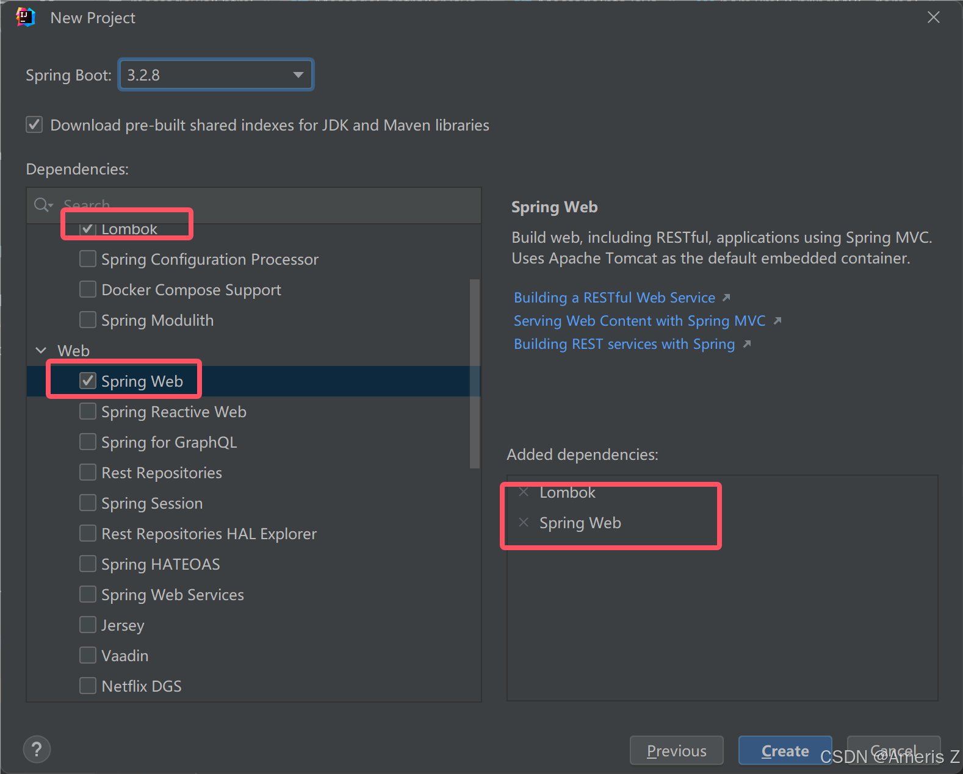Select the Web category row label
The width and height of the screenshot is (963, 774).
73,351
